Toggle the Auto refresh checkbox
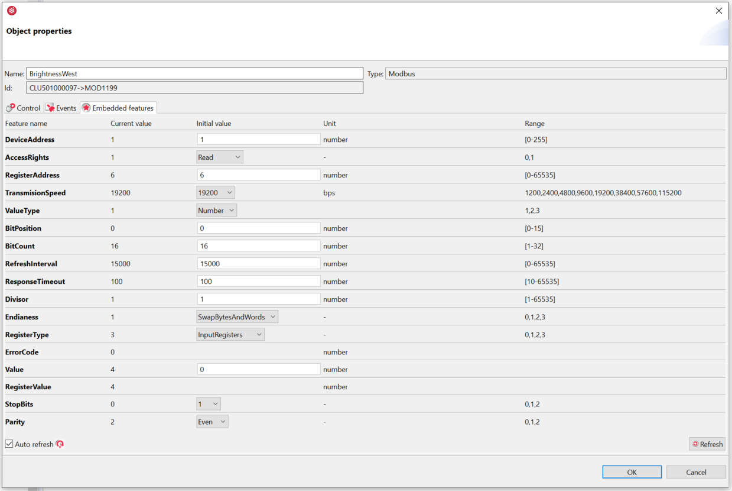732x491 pixels. tap(9, 444)
